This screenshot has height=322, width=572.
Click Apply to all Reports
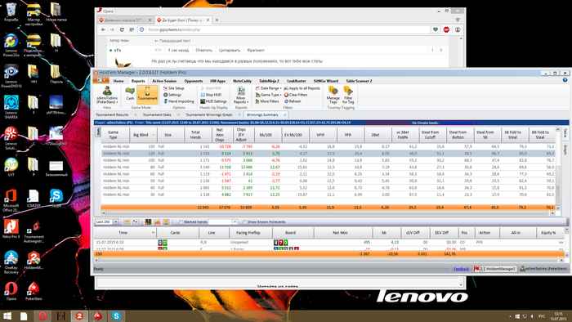point(302,88)
